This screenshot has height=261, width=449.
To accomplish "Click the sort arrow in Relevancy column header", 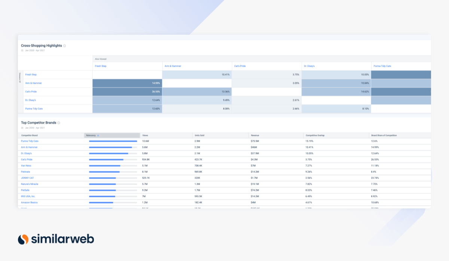I will pos(98,135).
